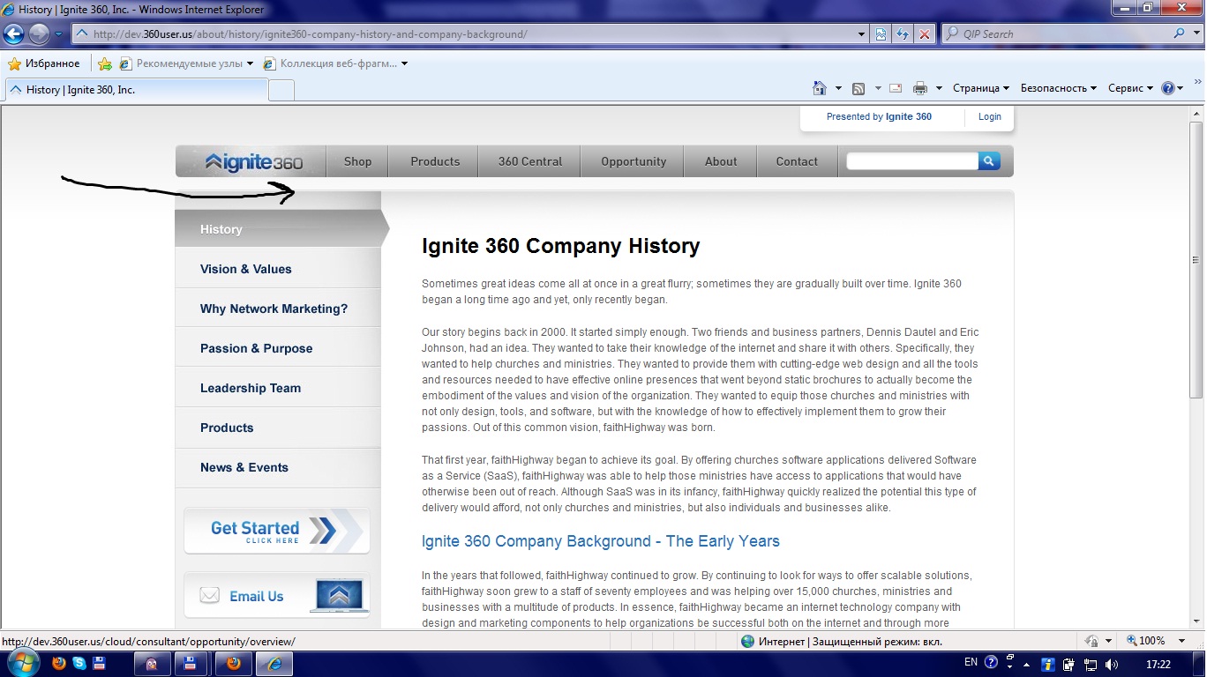Viewport: 1207px width, 677px height.
Task: Click the Print icon in command bar
Action: [x=920, y=88]
